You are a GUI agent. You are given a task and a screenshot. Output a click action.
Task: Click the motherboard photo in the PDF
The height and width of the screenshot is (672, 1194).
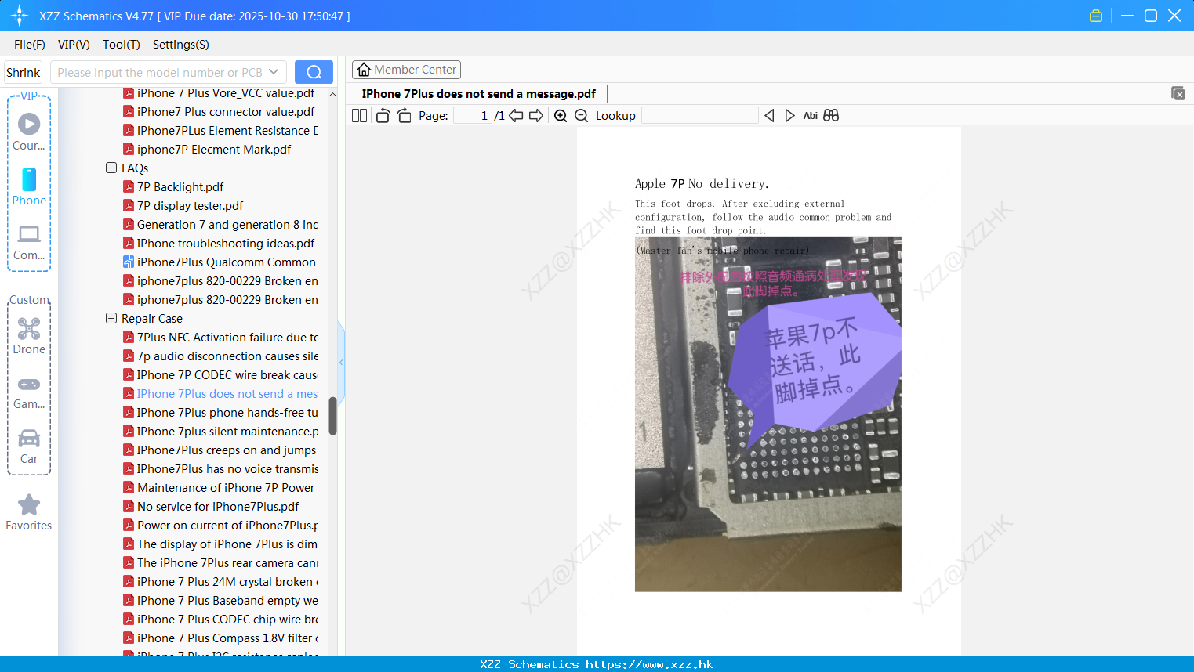[768, 414]
